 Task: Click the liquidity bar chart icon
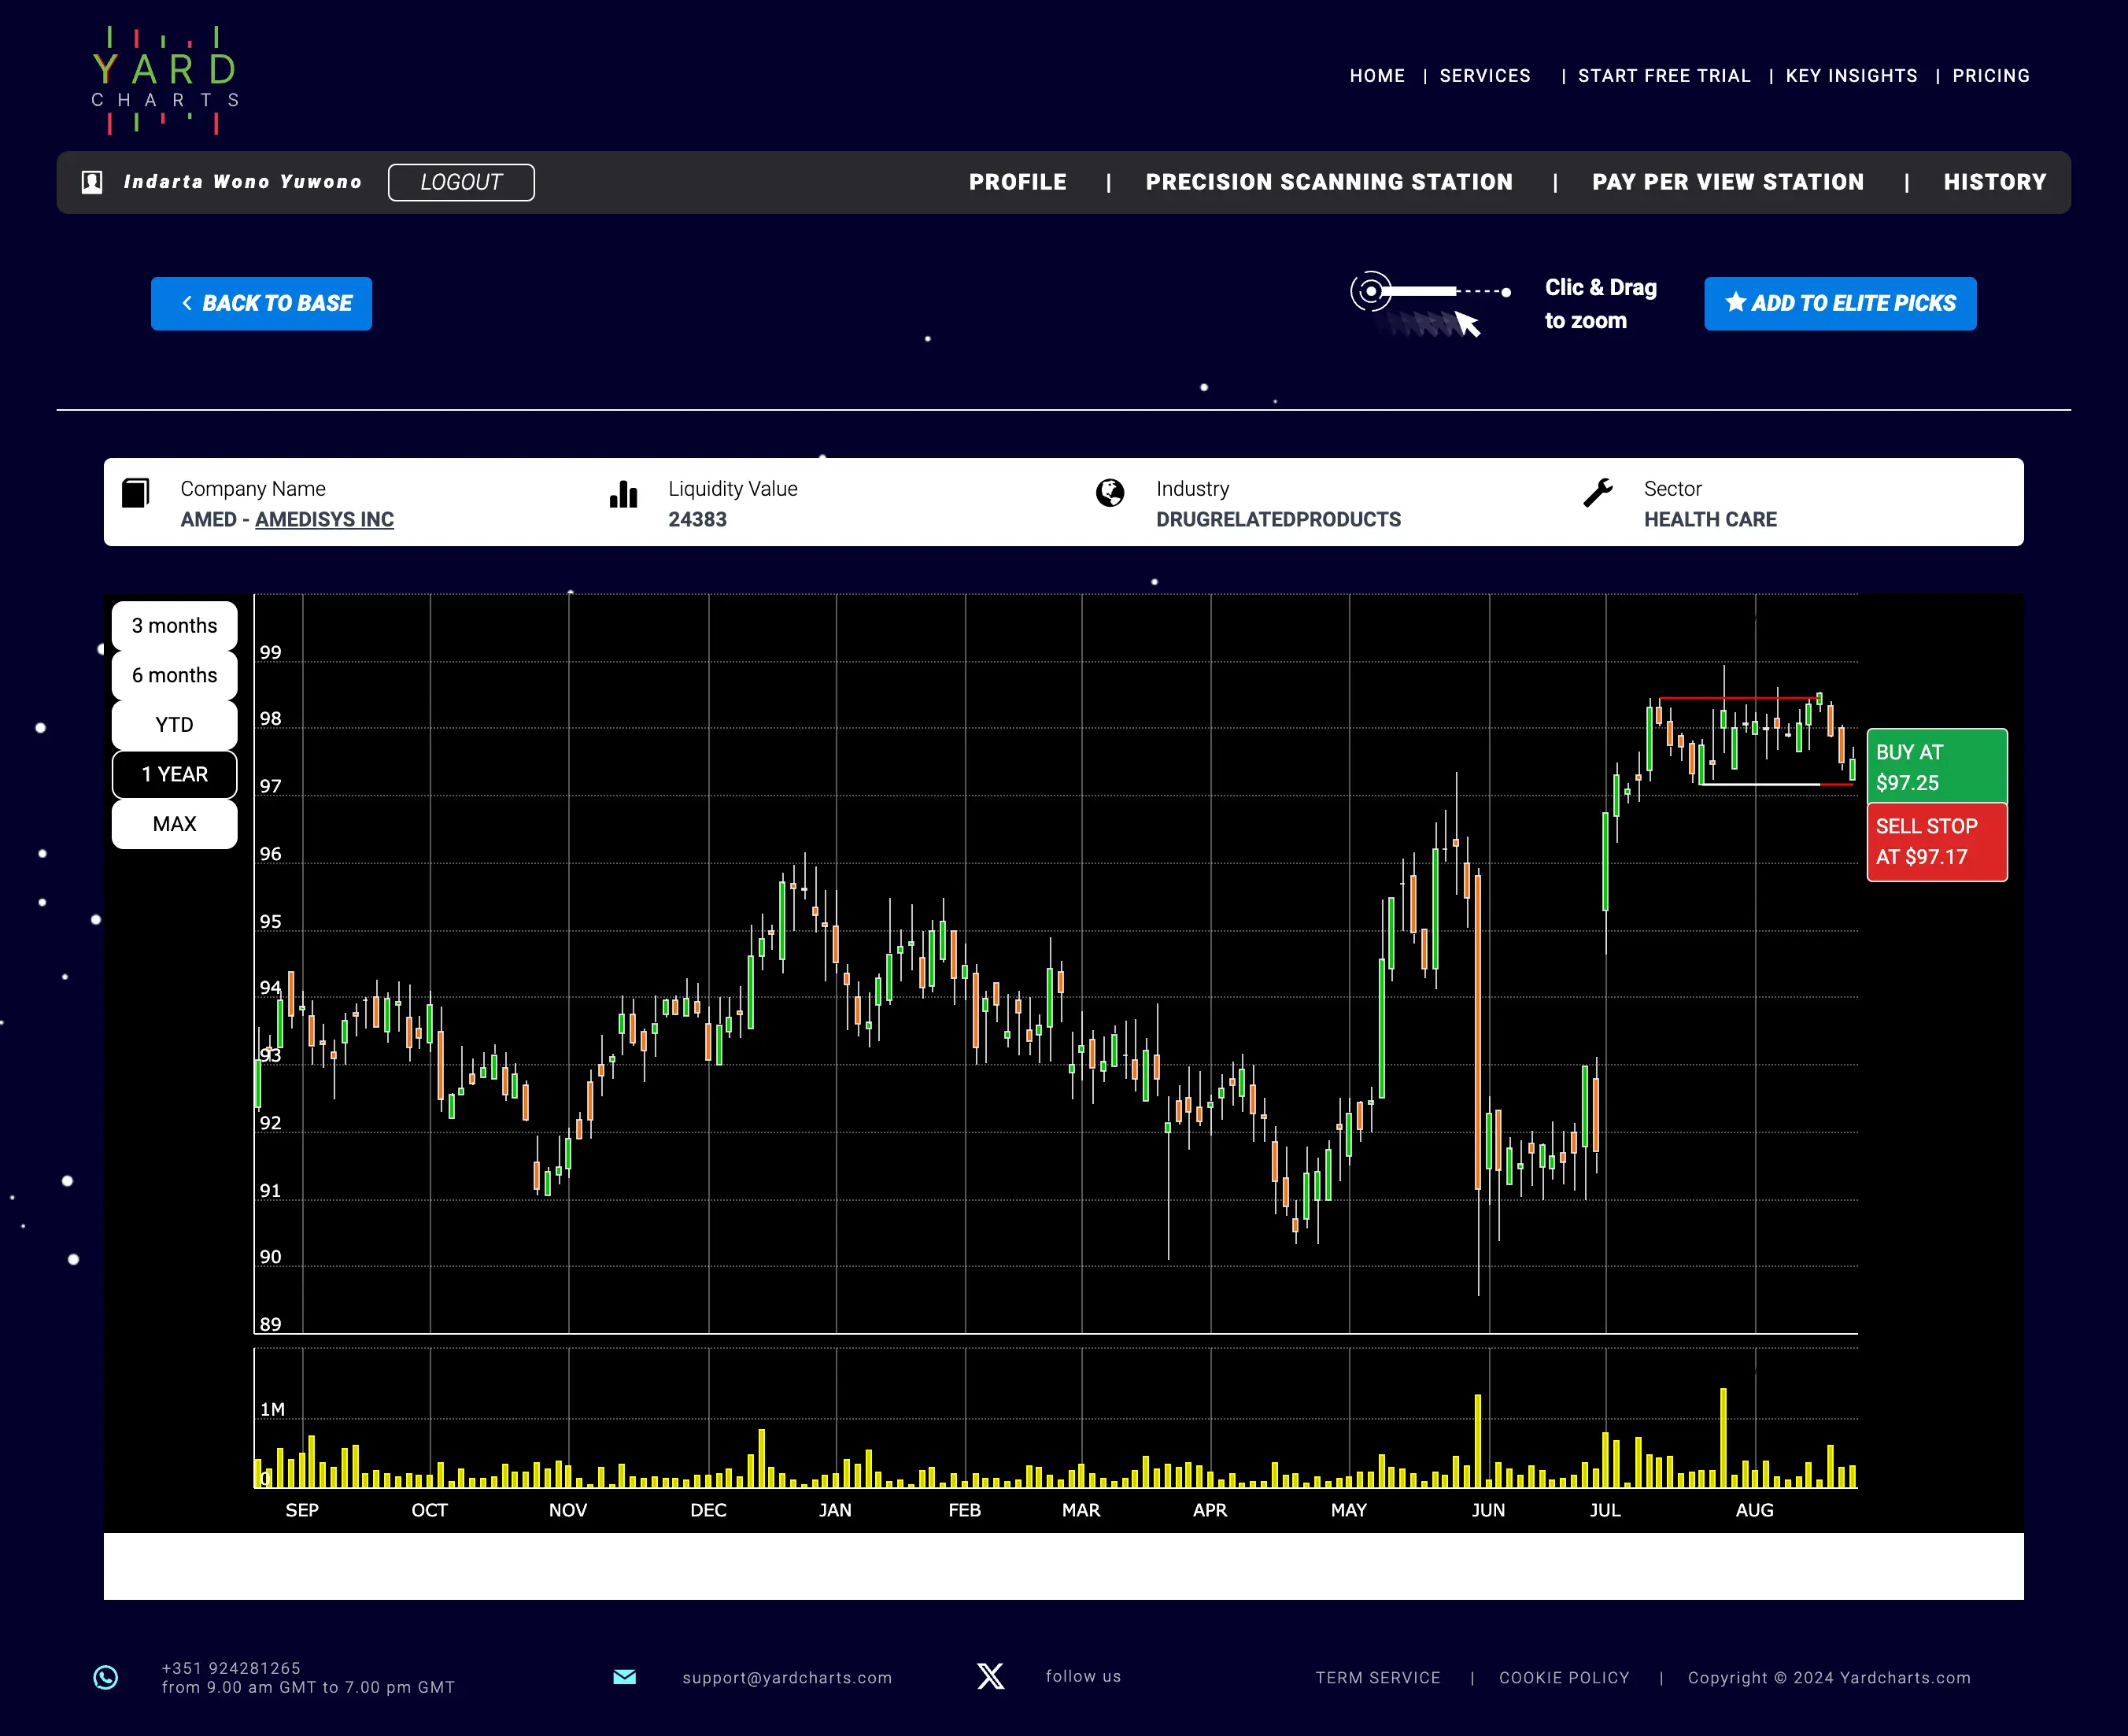pyautogui.click(x=623, y=494)
